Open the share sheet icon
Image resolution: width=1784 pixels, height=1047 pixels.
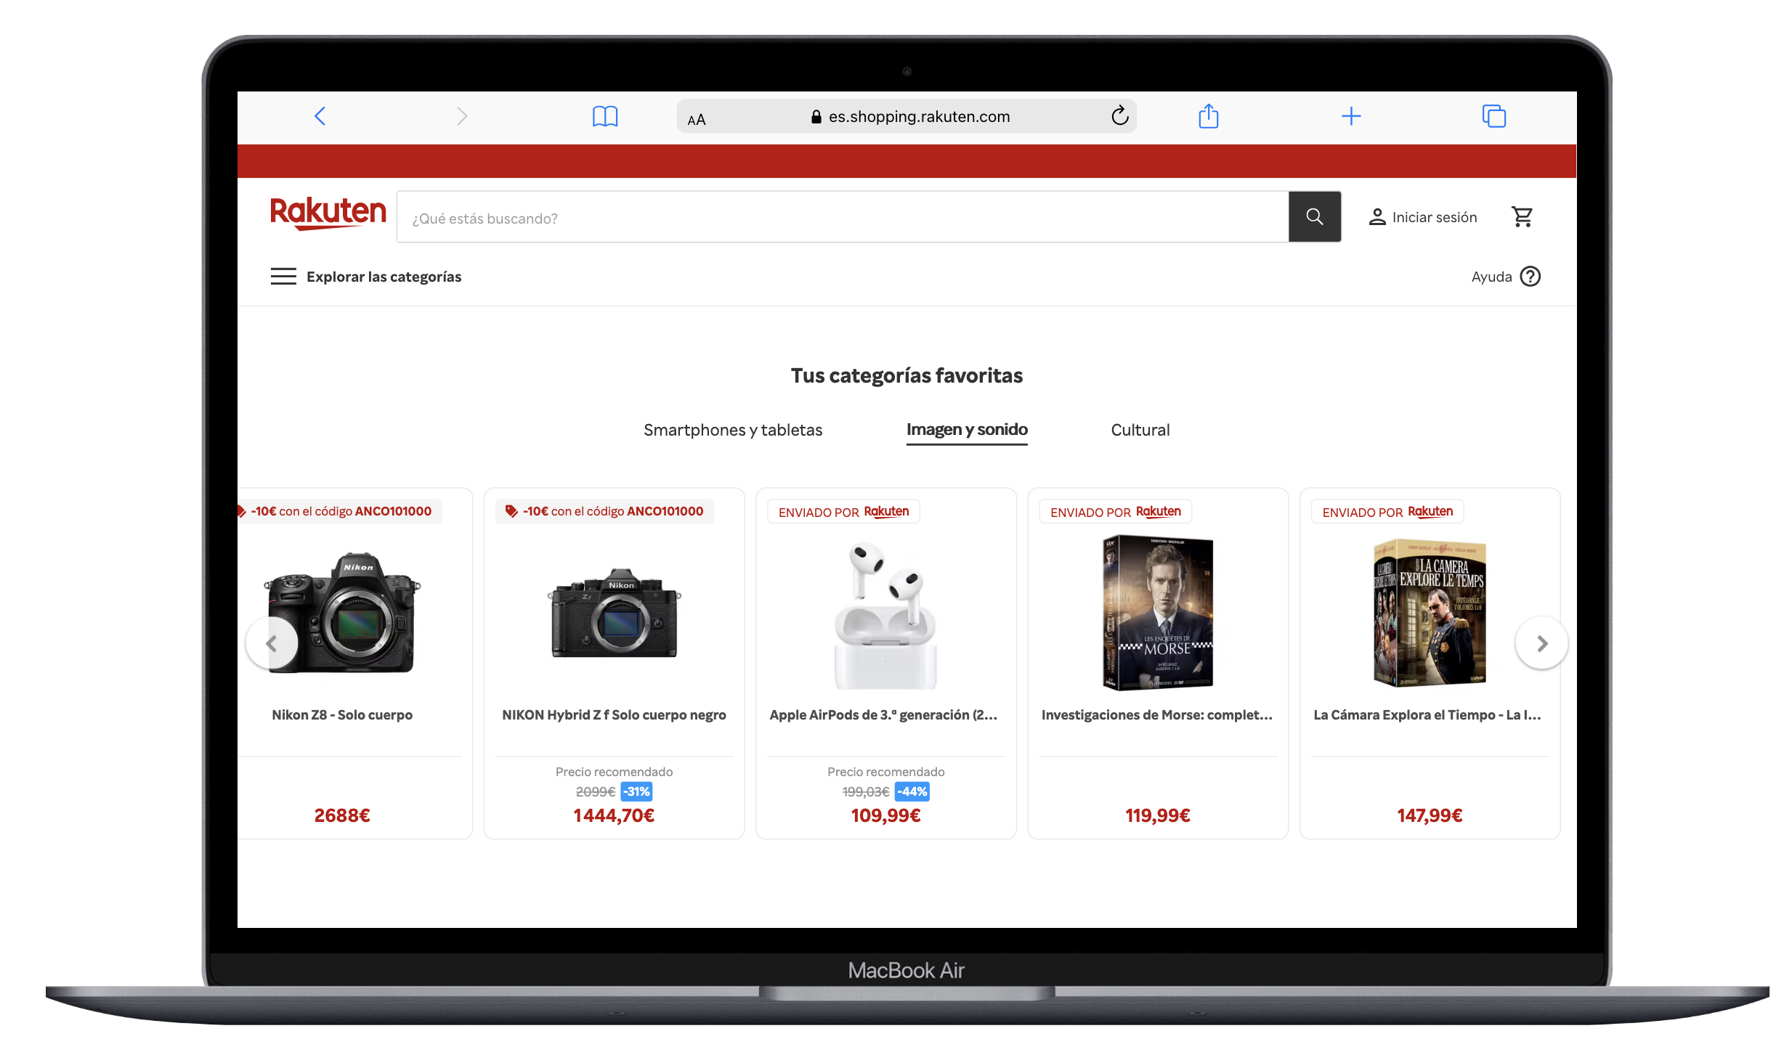pyautogui.click(x=1209, y=115)
